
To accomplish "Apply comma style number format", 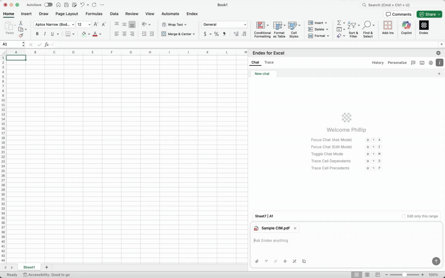I will pos(224,34).
